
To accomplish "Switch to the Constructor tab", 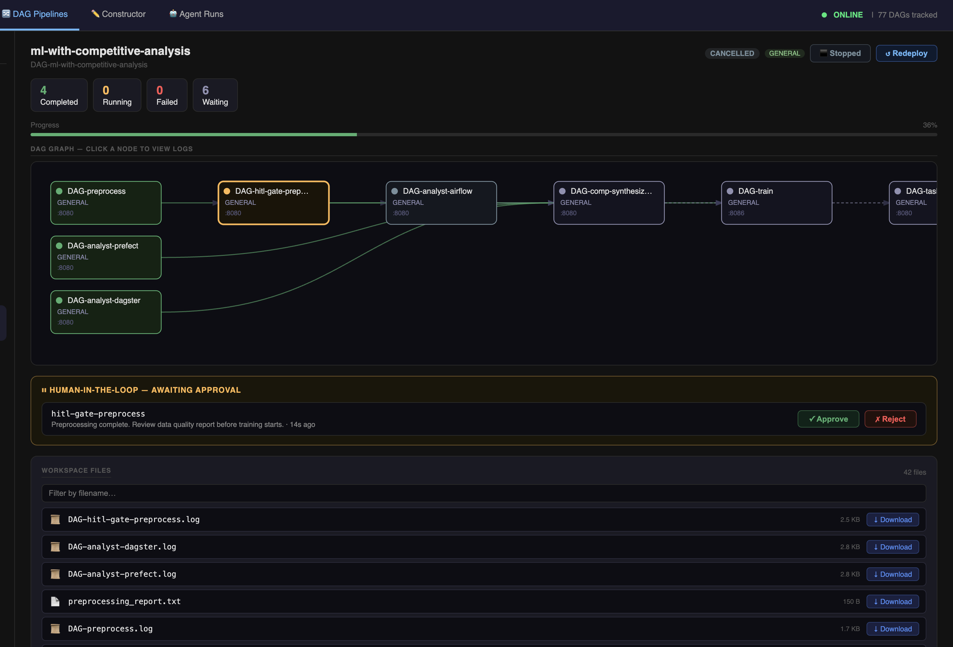I will tap(119, 14).
